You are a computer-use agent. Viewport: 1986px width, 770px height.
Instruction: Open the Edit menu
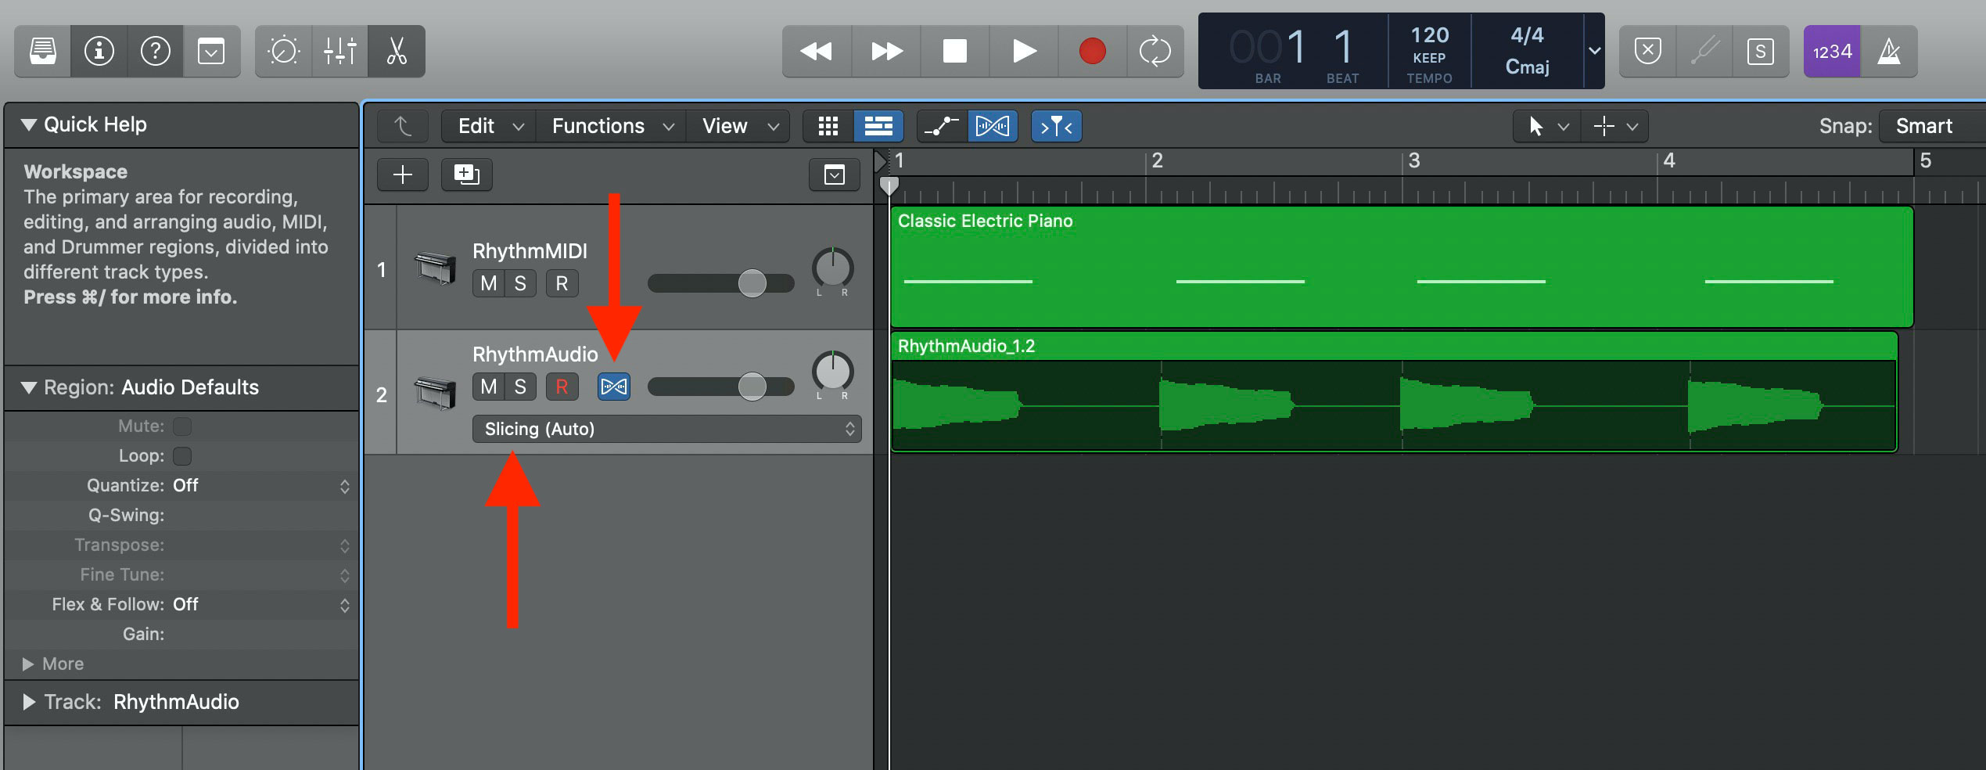coord(489,126)
